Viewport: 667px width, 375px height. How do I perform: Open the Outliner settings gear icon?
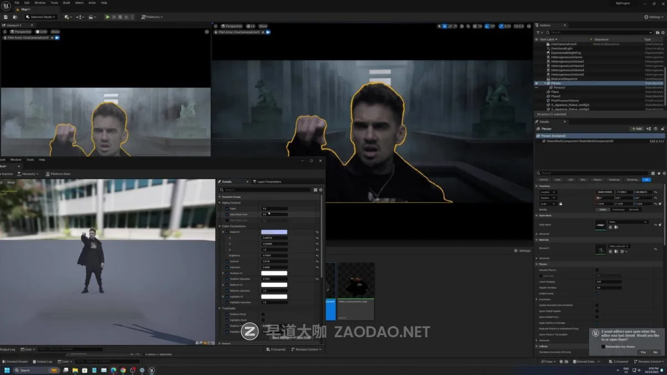point(663,33)
